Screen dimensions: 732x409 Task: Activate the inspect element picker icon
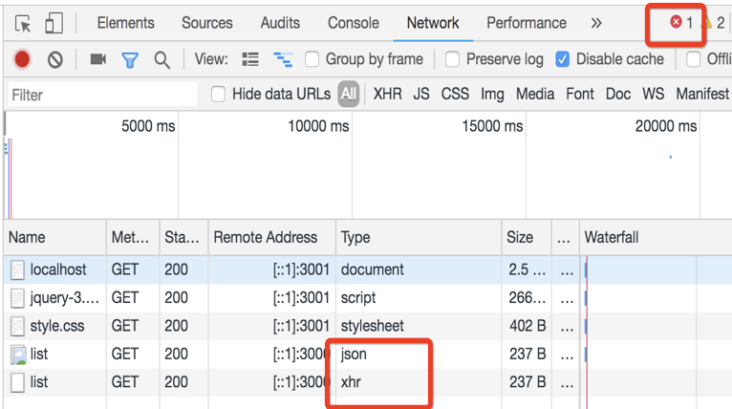(22, 23)
